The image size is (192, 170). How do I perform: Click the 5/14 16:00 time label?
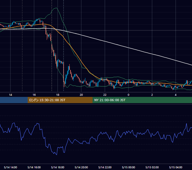coord(34,167)
